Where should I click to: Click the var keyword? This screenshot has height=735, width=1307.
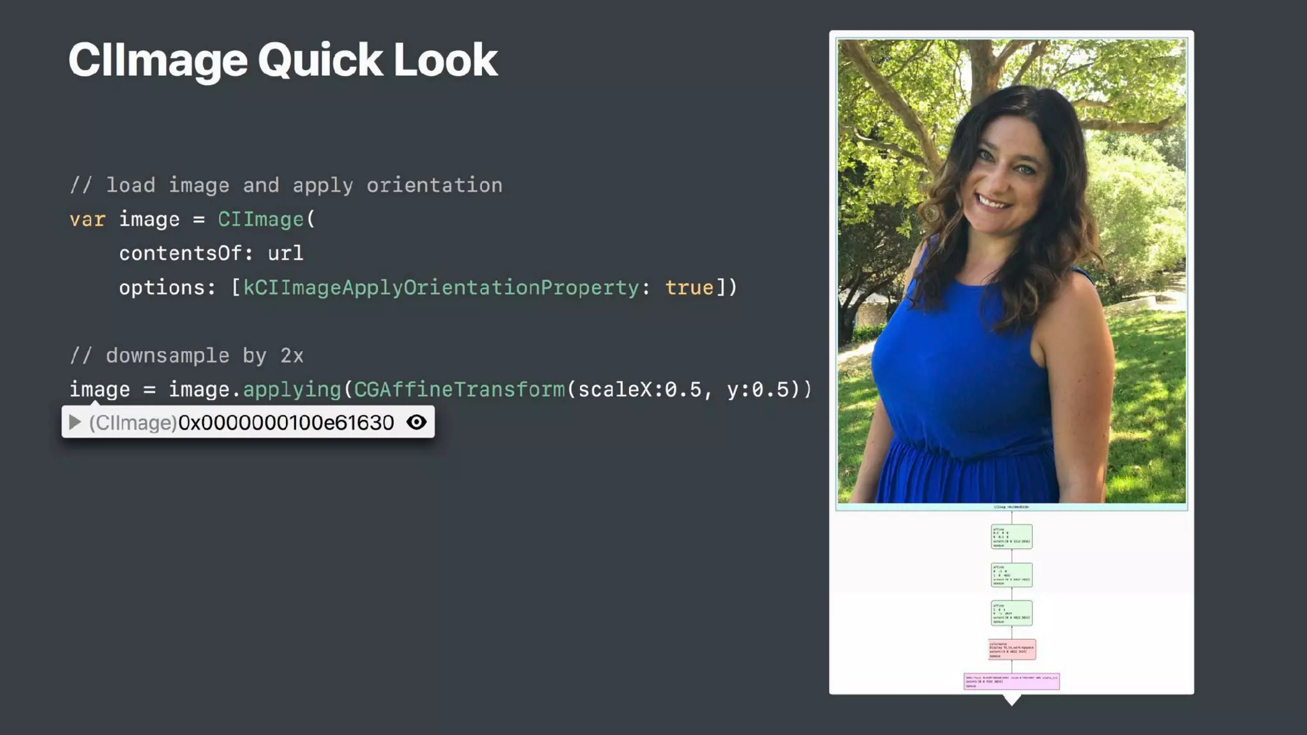click(87, 219)
